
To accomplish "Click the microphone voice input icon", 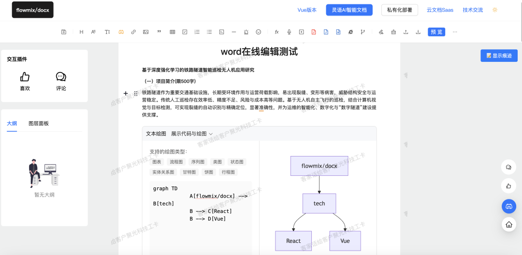I will (290, 32).
